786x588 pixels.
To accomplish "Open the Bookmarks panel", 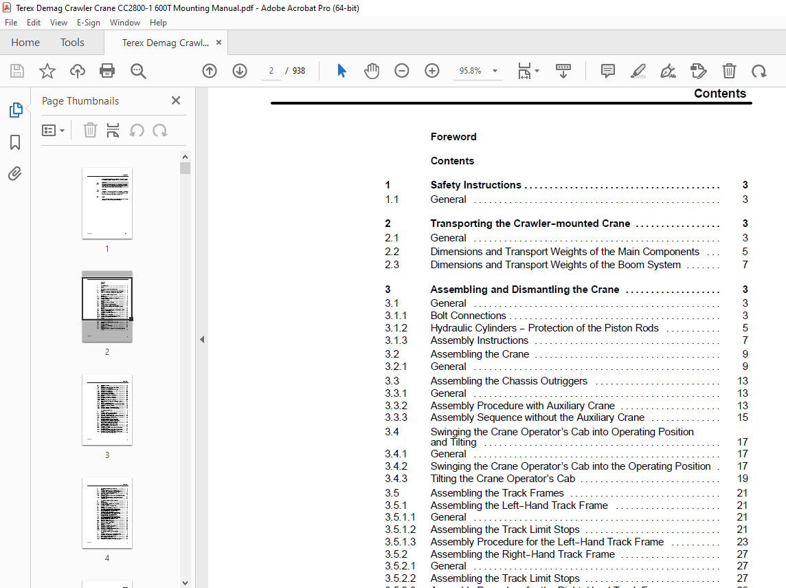I will pos(15,142).
